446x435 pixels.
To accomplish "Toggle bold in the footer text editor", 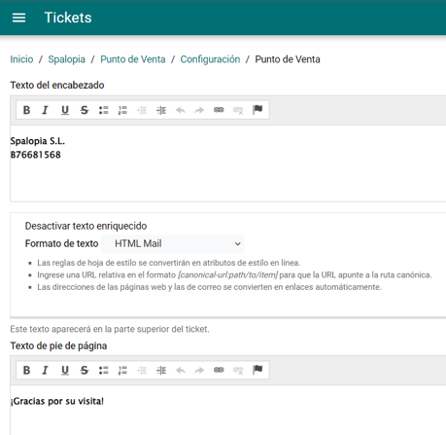I will point(26,370).
